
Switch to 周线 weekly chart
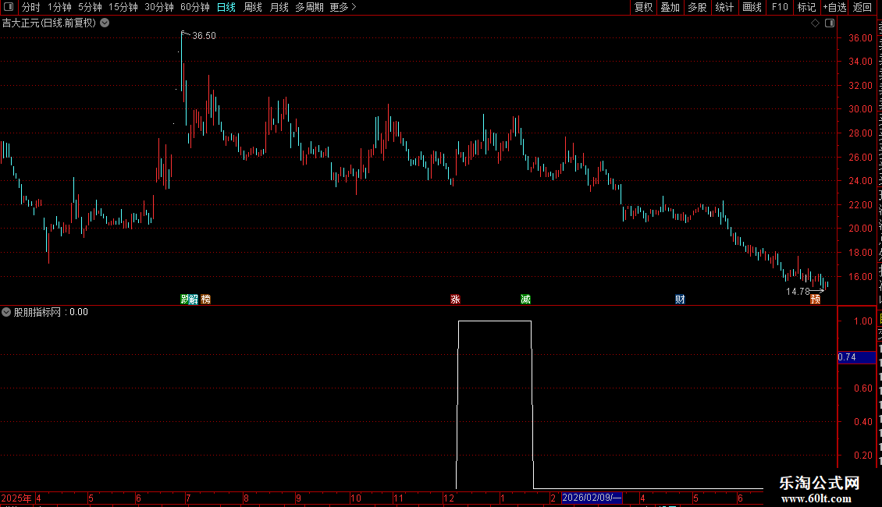[253, 7]
